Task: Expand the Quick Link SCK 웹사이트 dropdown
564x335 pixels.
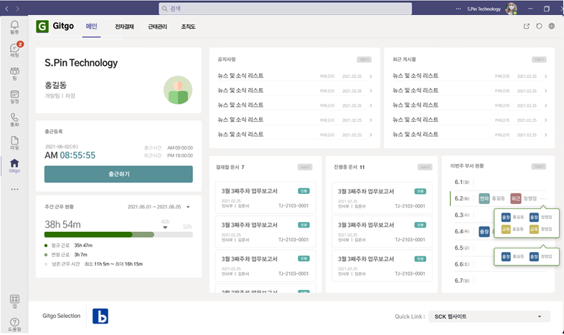Action: (539, 316)
